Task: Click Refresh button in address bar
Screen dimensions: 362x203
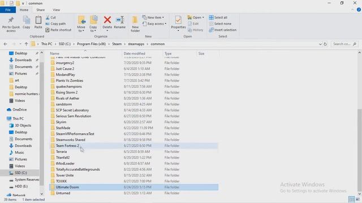Action: [x=325, y=44]
